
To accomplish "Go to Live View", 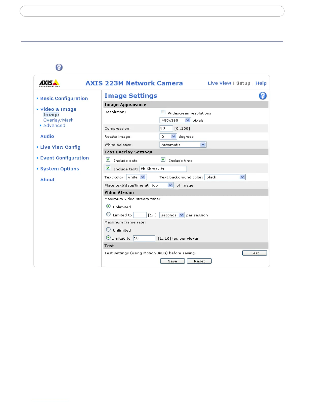I will click(220, 83).
